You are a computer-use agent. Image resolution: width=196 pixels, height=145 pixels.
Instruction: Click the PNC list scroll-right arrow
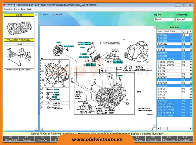[190, 128]
